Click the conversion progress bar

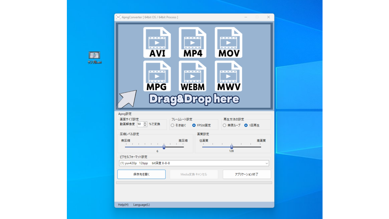[x=194, y=183]
